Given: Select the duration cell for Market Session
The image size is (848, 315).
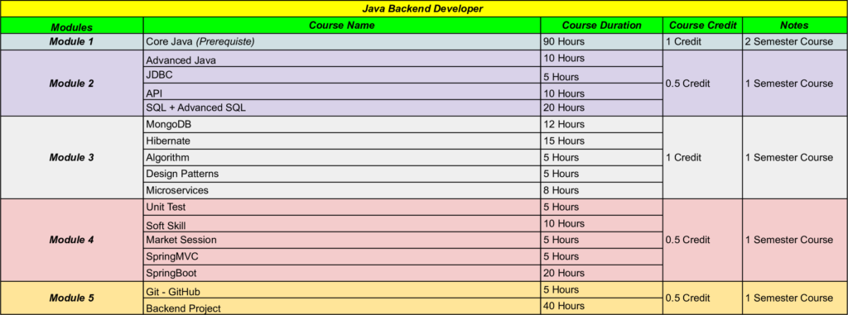Looking at the screenshot, I should click(x=602, y=240).
